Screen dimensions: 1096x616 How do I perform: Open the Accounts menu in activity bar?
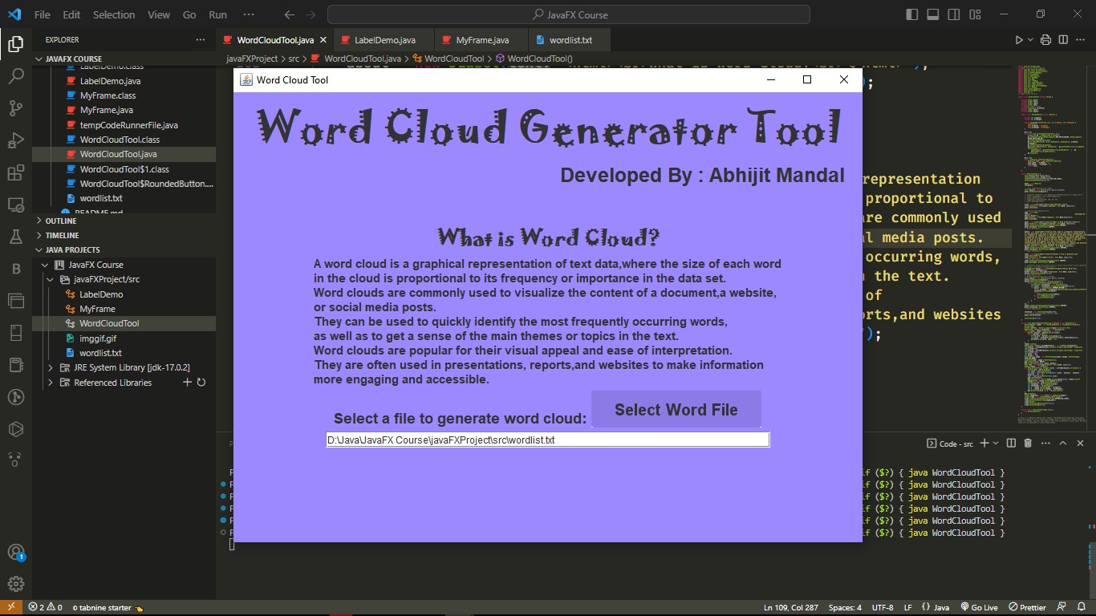(16, 552)
